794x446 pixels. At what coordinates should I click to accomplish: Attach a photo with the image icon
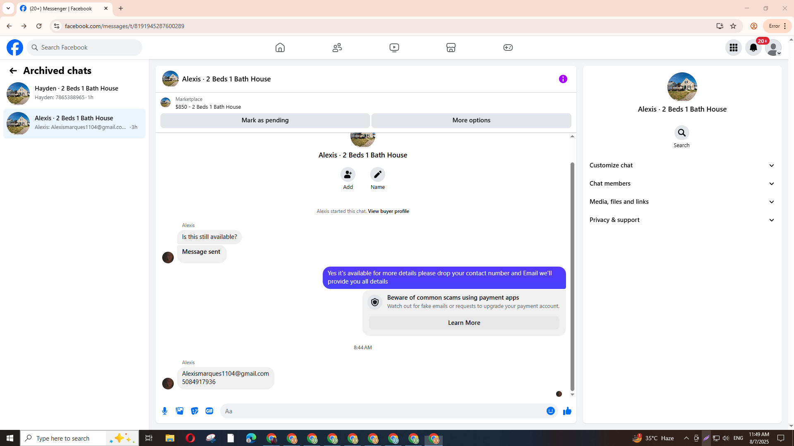pos(180,411)
